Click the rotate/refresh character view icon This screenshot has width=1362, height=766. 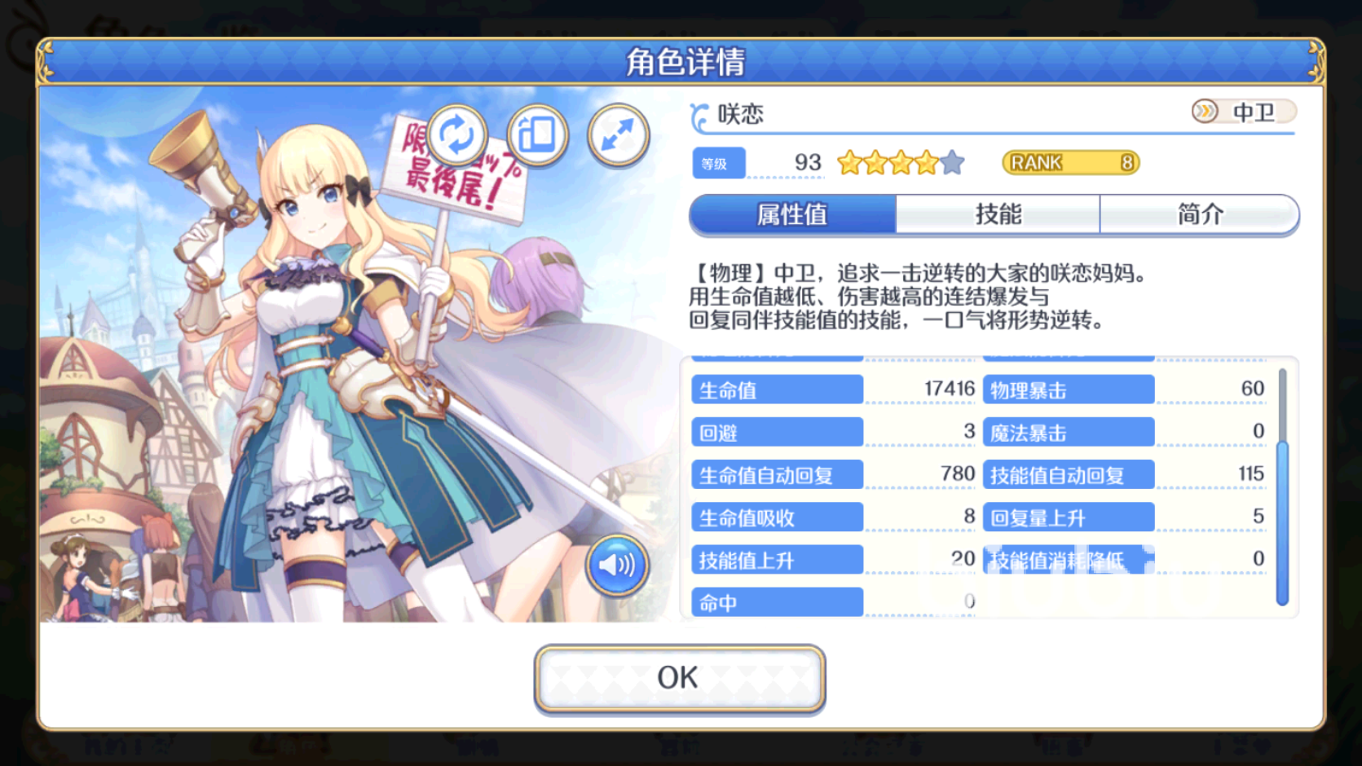pos(456,134)
